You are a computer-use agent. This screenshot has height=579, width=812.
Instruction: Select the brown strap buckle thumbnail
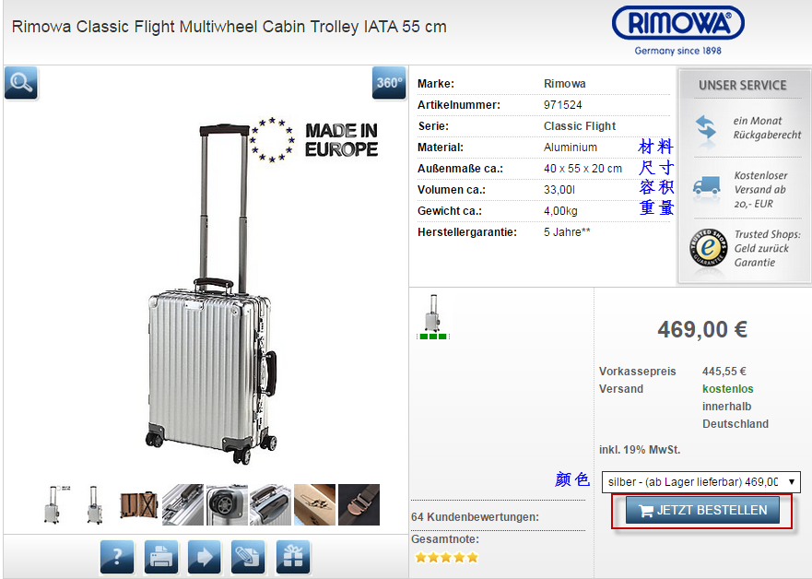pyautogui.click(x=359, y=504)
